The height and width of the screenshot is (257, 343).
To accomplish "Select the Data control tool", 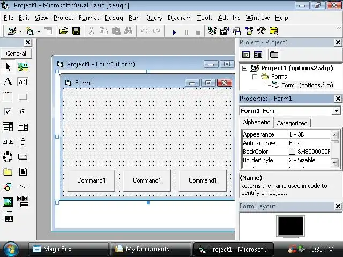I will [x=23, y=202].
